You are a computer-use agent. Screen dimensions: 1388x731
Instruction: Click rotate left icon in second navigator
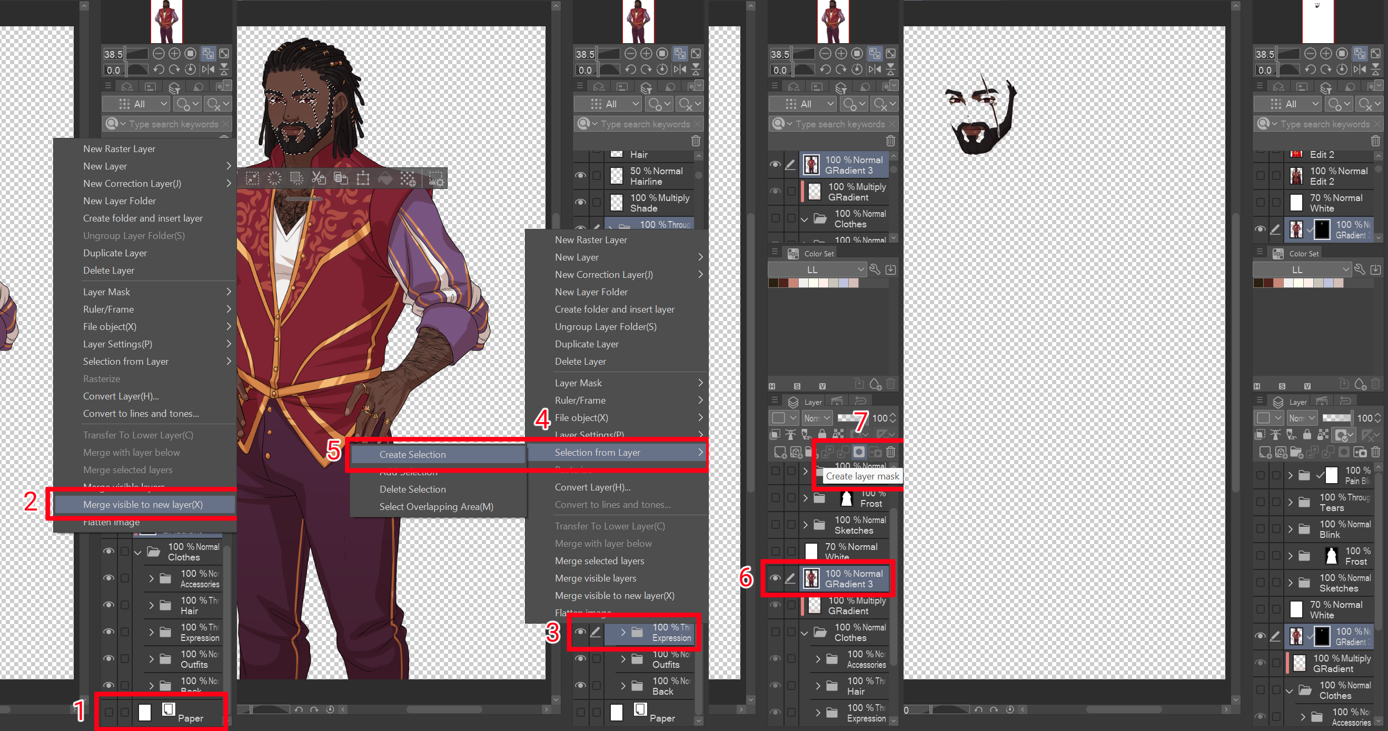click(630, 69)
